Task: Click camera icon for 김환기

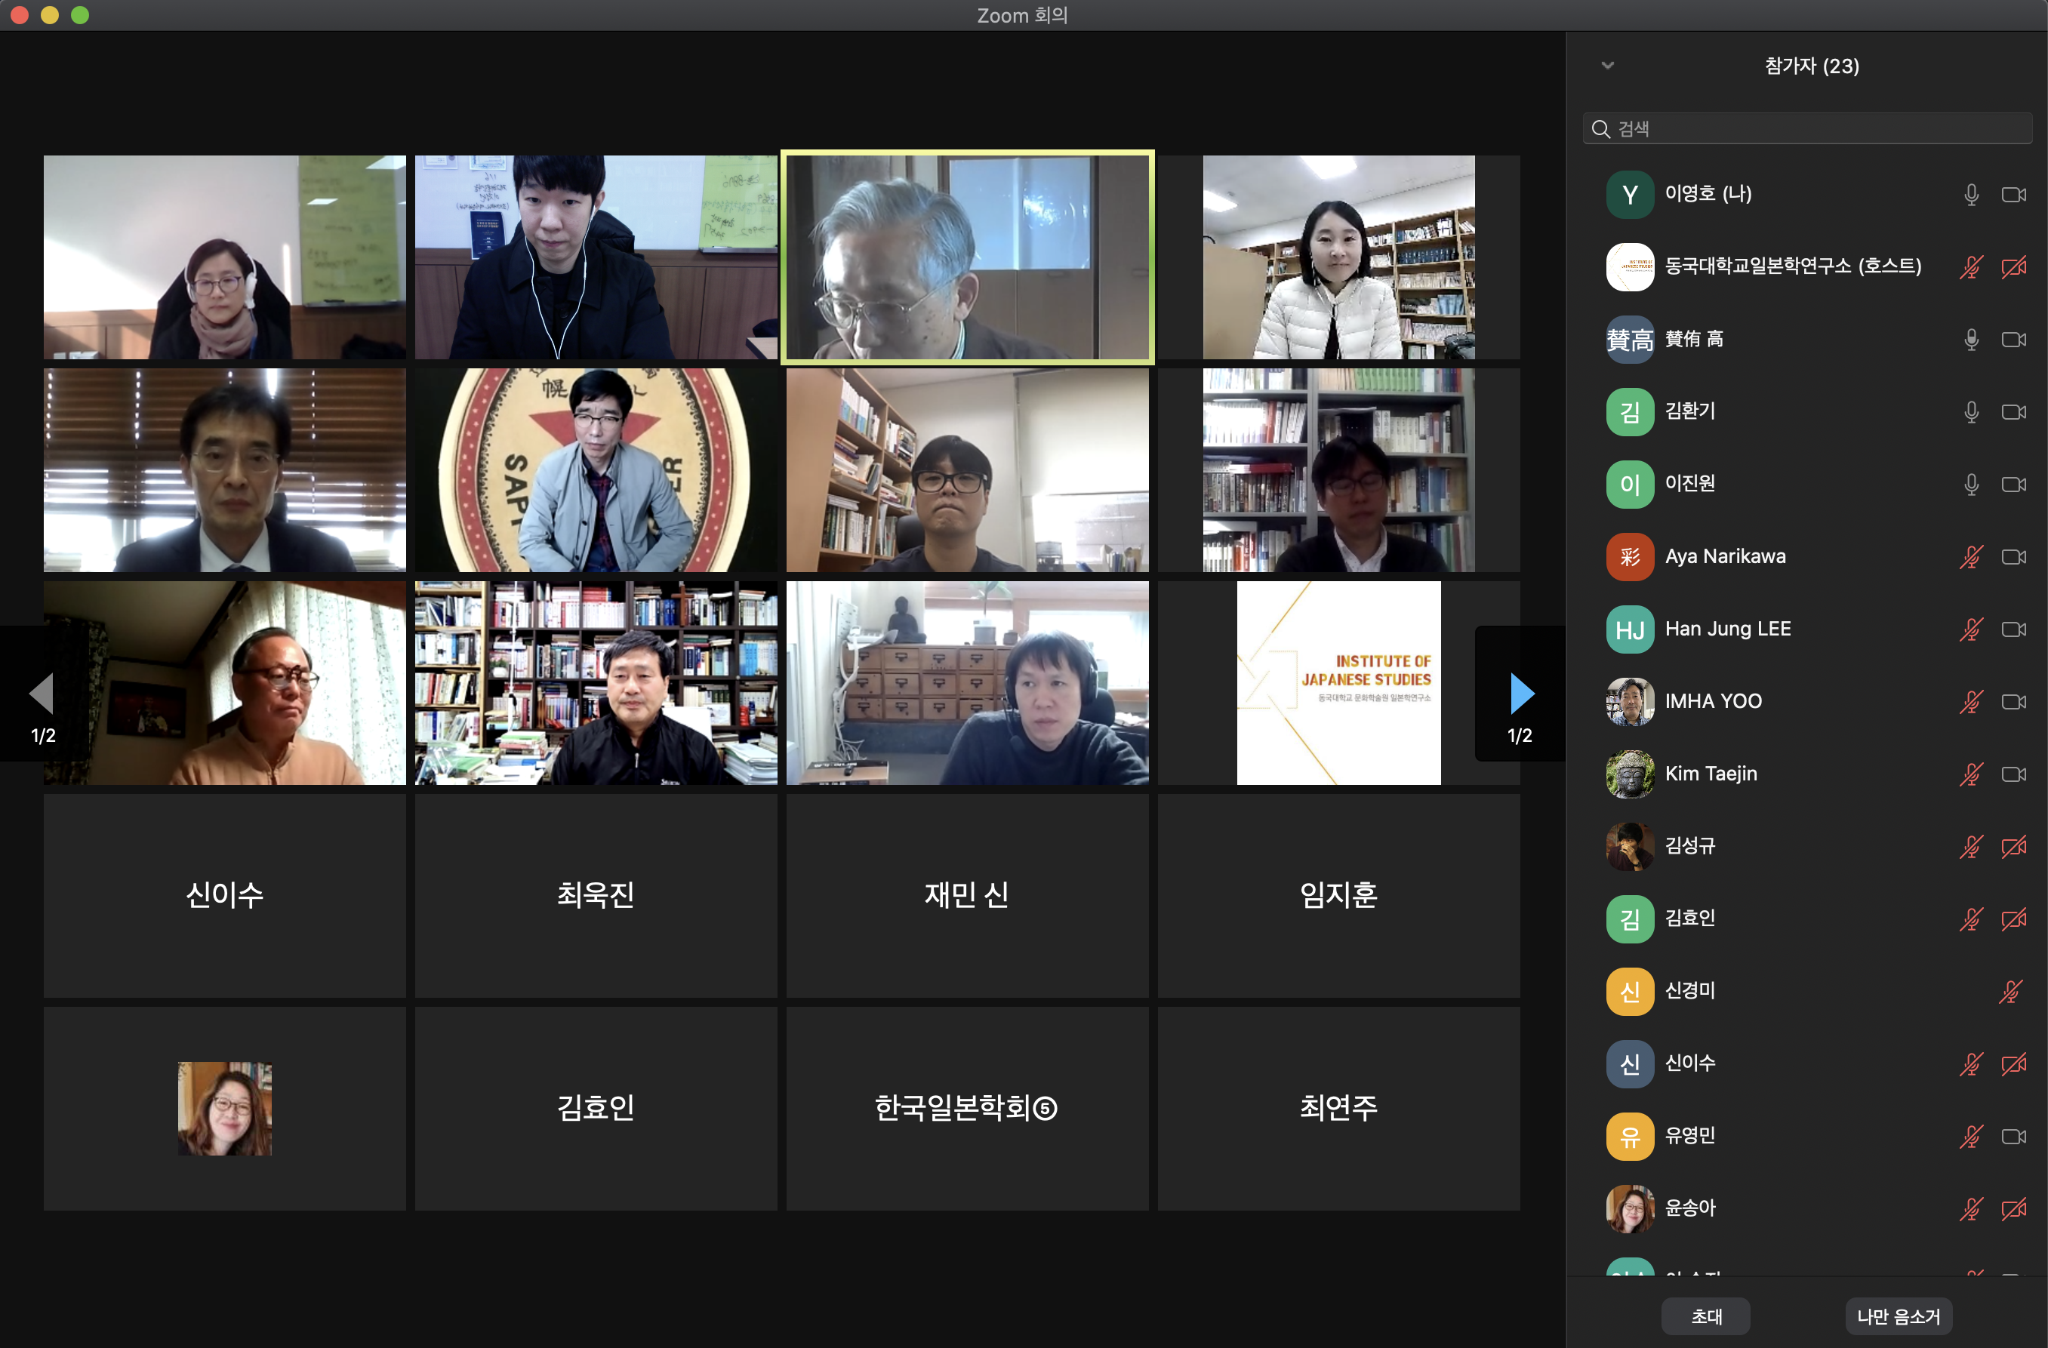Action: (2013, 412)
